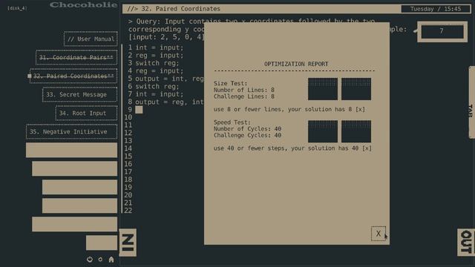The height and width of the screenshot is (267, 475).
Task: Open the TAB handle on the right edge
Action: pos(471,102)
